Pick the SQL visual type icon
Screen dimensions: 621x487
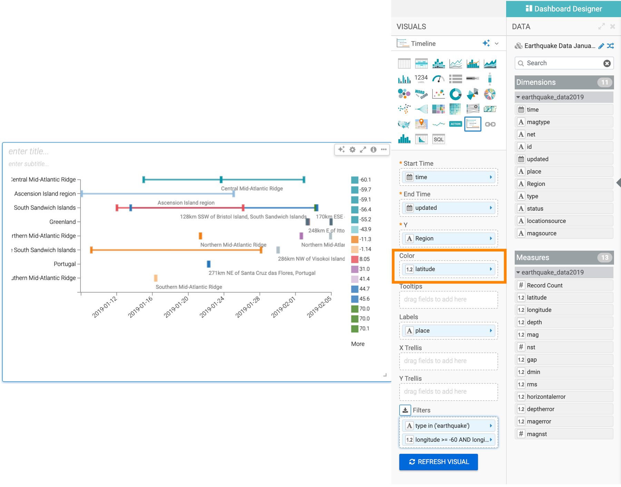tap(438, 139)
